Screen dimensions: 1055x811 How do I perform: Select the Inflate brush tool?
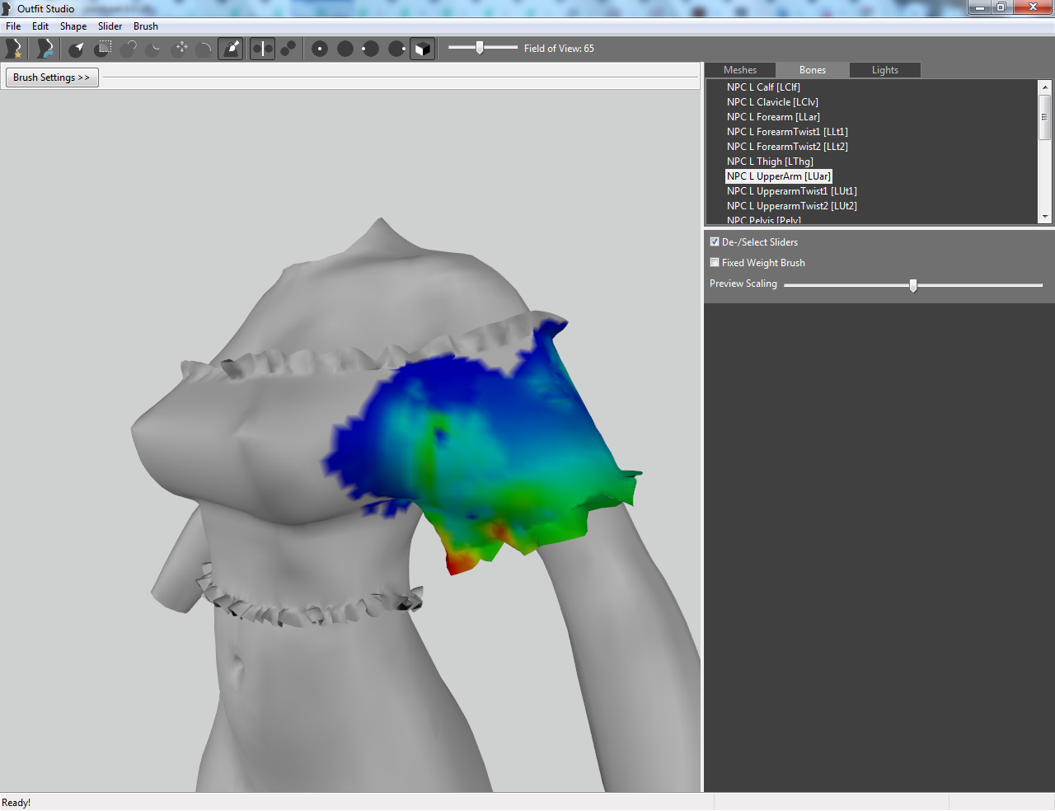(x=129, y=49)
